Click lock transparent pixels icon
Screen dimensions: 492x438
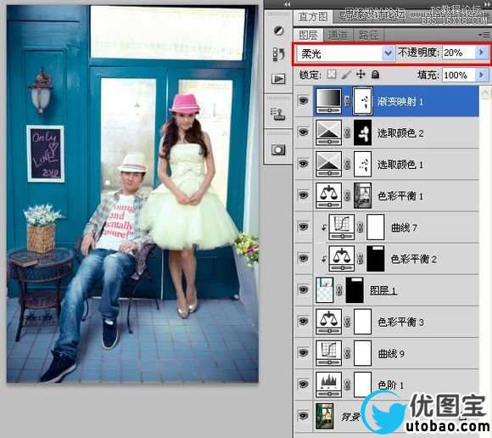coord(332,75)
